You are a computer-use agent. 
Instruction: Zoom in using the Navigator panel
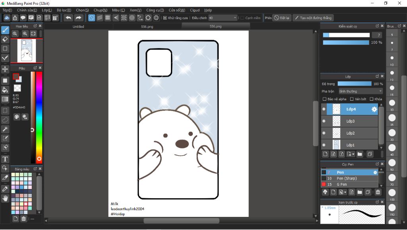point(25,33)
